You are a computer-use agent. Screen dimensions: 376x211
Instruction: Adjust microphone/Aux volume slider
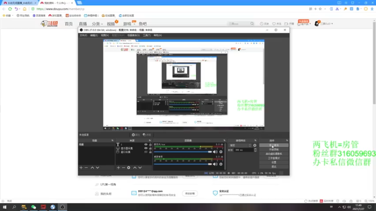pos(183,152)
